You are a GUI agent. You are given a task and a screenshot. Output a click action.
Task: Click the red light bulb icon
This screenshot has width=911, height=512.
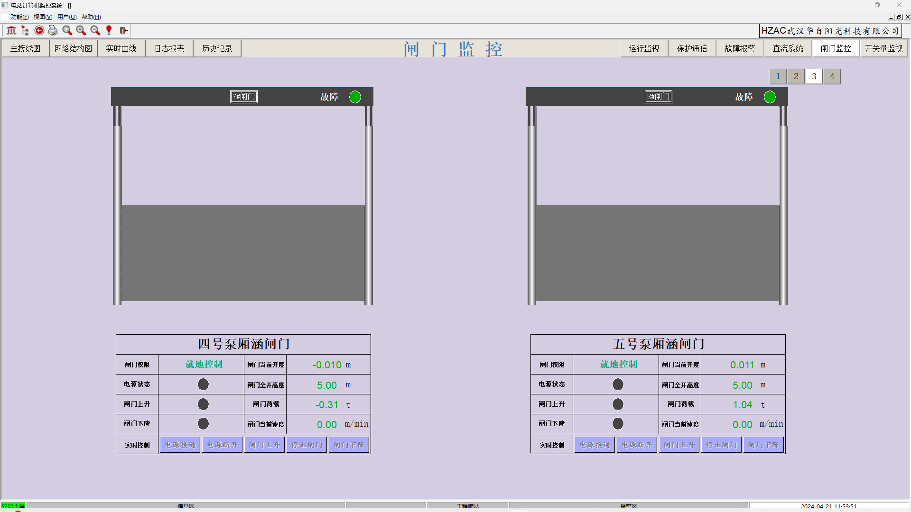[109, 30]
